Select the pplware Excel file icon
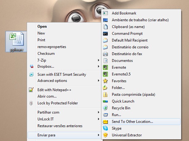Image resolution: width=189 pixels, height=141 pixels. tap(16, 42)
